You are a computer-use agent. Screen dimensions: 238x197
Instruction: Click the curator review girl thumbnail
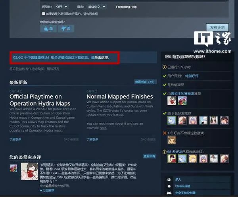click(x=29, y=172)
